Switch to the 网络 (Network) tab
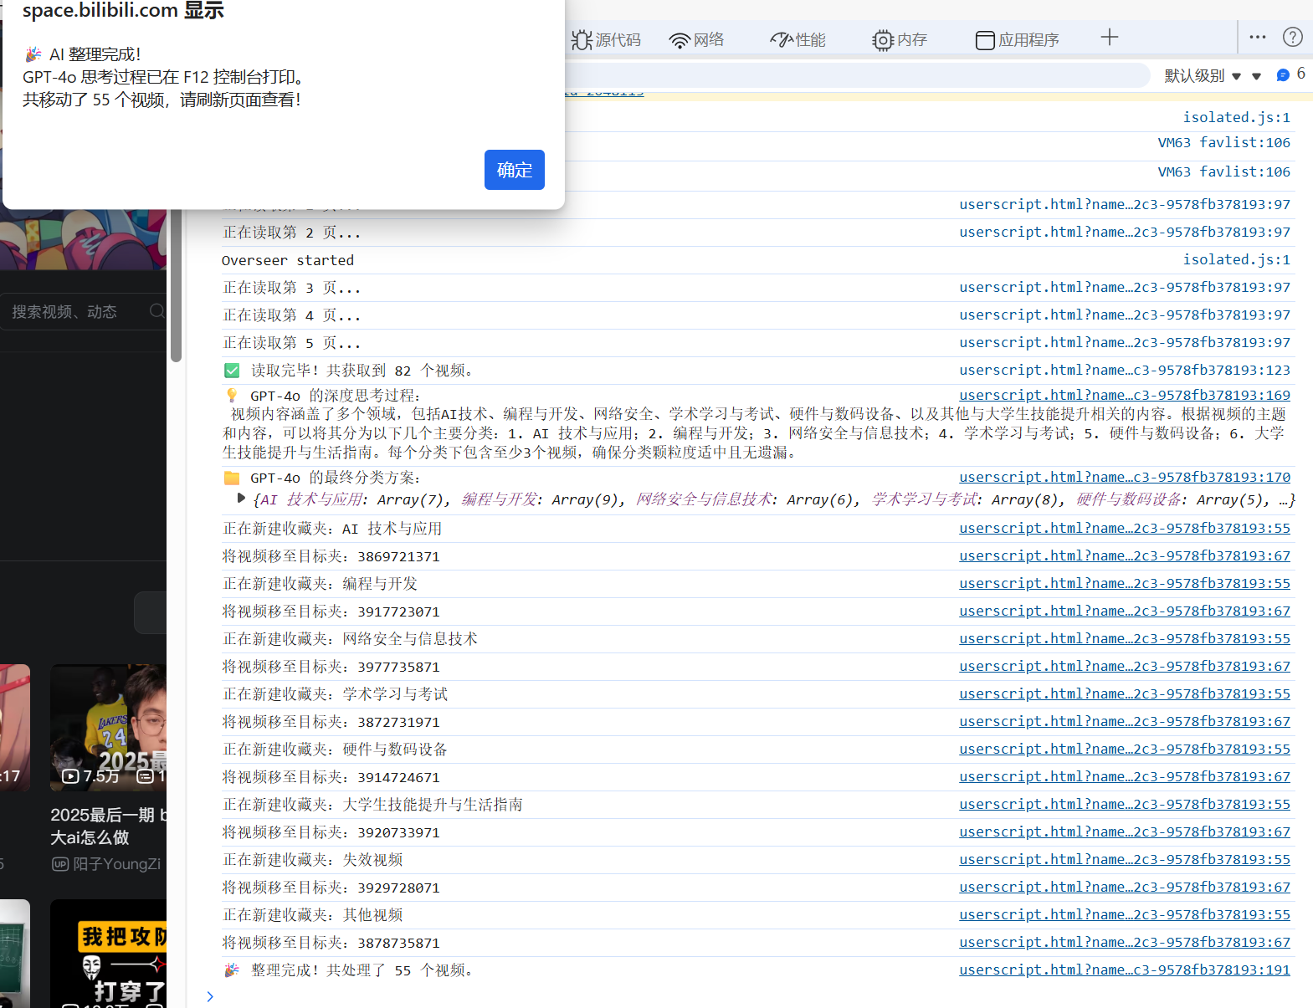 pyautogui.click(x=696, y=39)
